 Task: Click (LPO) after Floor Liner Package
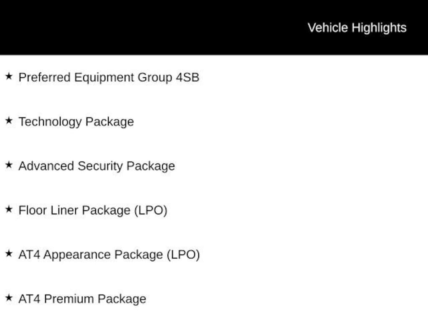(150, 211)
